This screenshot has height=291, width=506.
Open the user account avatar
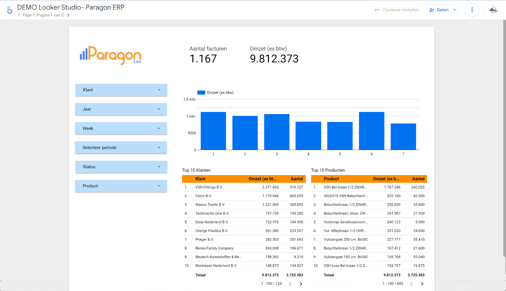point(493,10)
